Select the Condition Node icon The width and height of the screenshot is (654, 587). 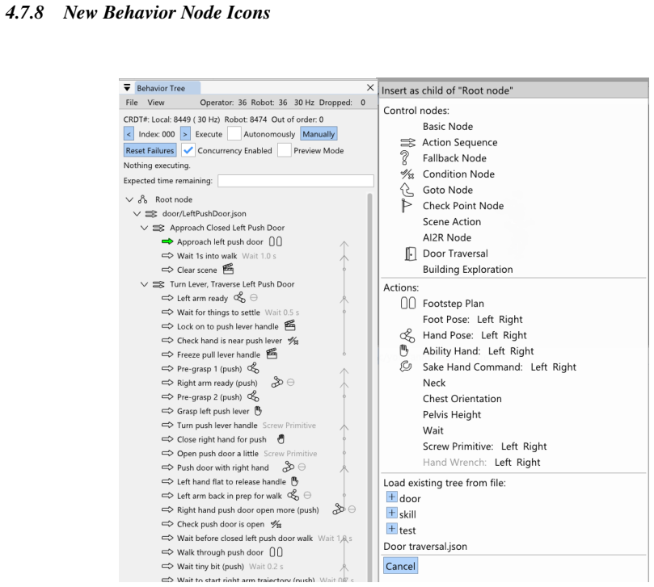(x=407, y=174)
